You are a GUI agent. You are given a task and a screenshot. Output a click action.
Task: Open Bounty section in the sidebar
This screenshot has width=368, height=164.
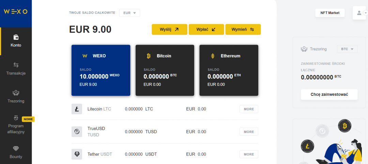click(16, 152)
